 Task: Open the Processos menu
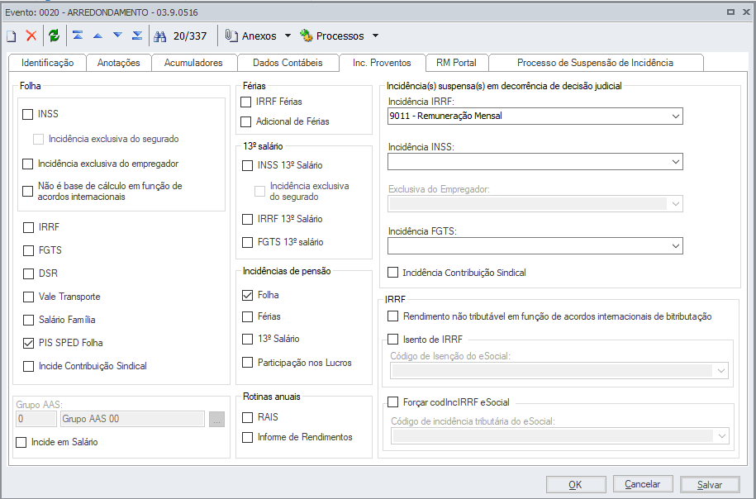tap(340, 36)
